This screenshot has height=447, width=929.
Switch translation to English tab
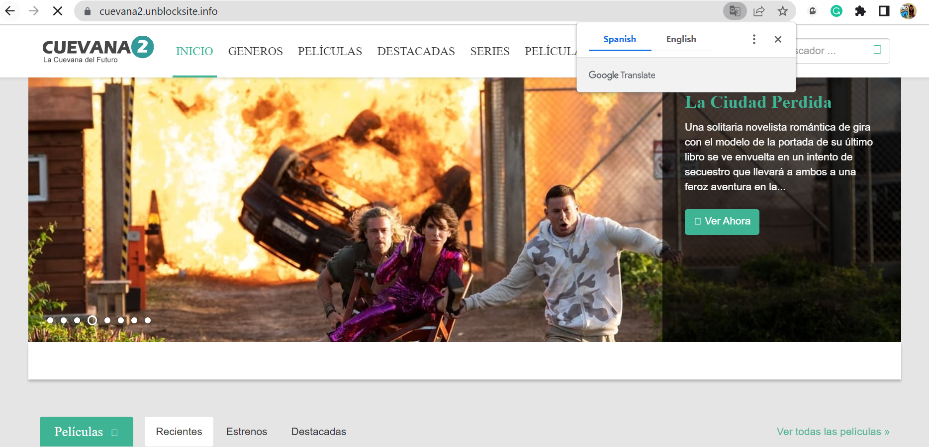(x=681, y=39)
